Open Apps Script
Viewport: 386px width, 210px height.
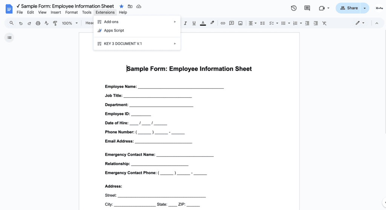pyautogui.click(x=137, y=30)
